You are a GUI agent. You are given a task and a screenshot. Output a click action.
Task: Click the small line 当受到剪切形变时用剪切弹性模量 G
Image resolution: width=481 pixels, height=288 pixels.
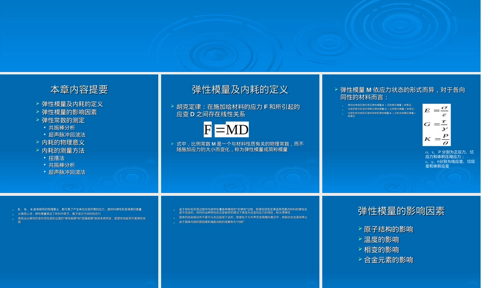tap(381, 108)
